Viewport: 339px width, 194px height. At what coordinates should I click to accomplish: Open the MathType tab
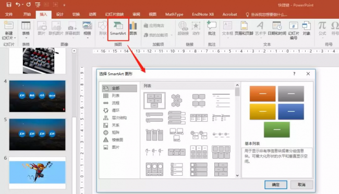click(174, 15)
